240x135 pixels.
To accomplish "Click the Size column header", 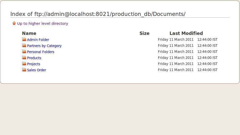I will pos(144,33).
